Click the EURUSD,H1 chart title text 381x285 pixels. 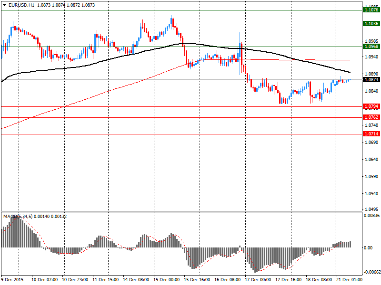21,5
